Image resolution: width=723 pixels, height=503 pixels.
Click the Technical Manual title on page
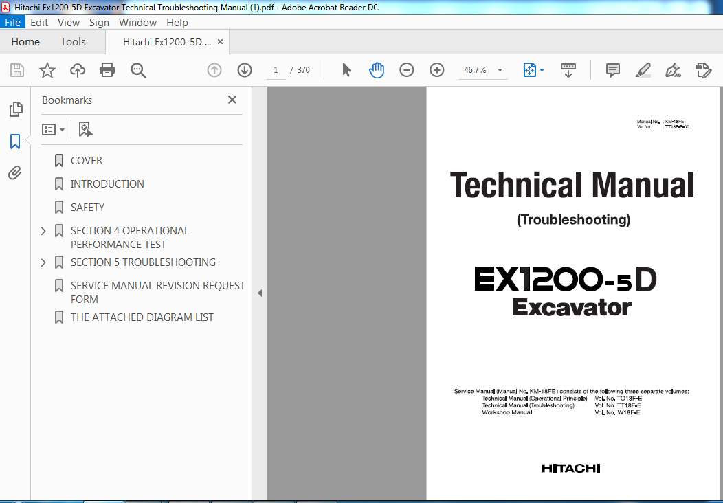coord(572,185)
